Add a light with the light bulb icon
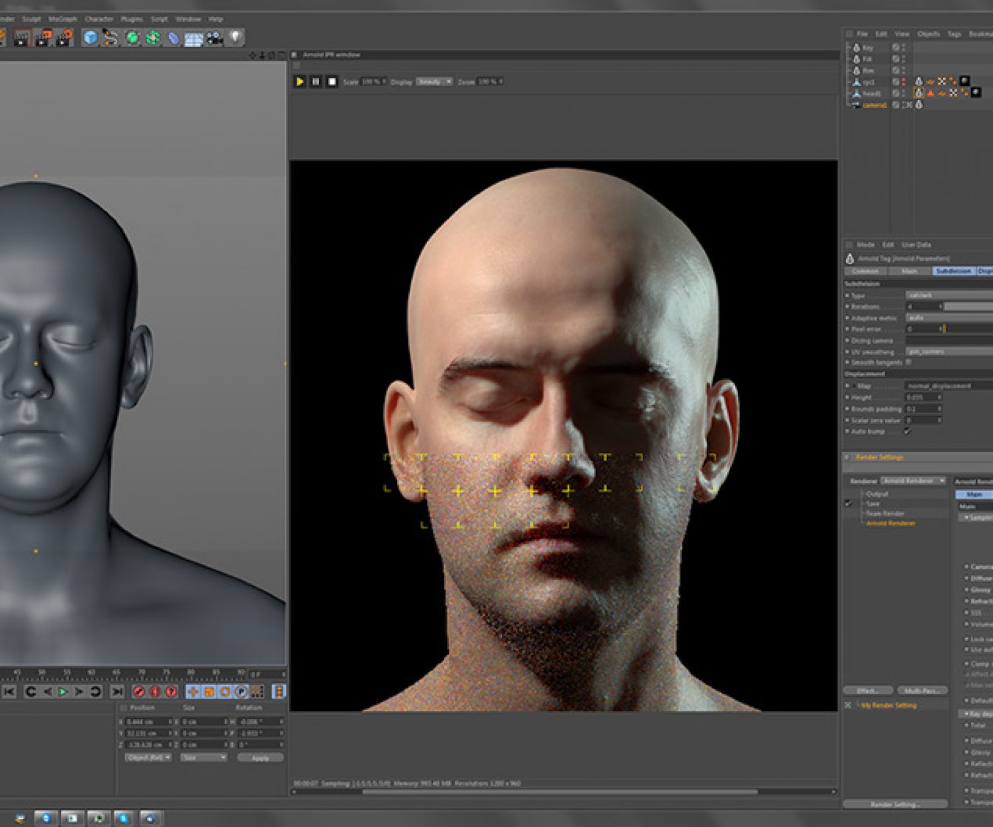Screen dimensions: 993x827 235,38
